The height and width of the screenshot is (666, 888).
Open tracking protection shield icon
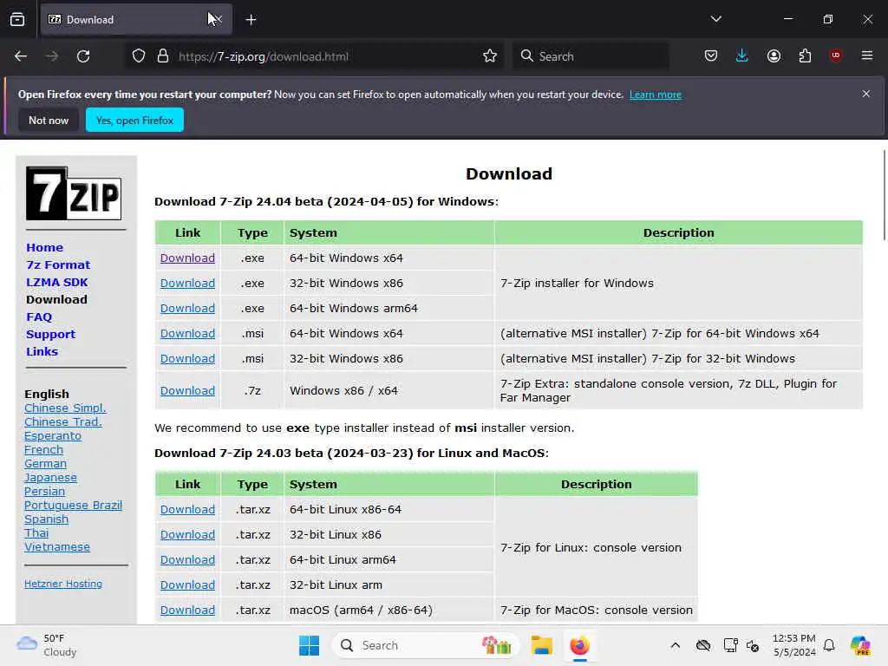point(139,56)
